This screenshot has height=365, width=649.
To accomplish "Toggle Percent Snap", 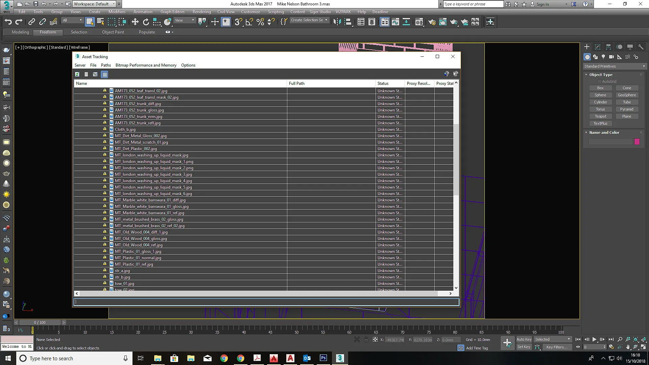I will (x=260, y=22).
